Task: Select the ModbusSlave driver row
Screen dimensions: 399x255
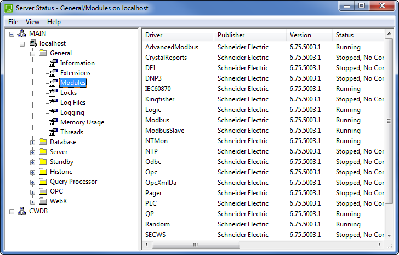Action: click(263, 131)
